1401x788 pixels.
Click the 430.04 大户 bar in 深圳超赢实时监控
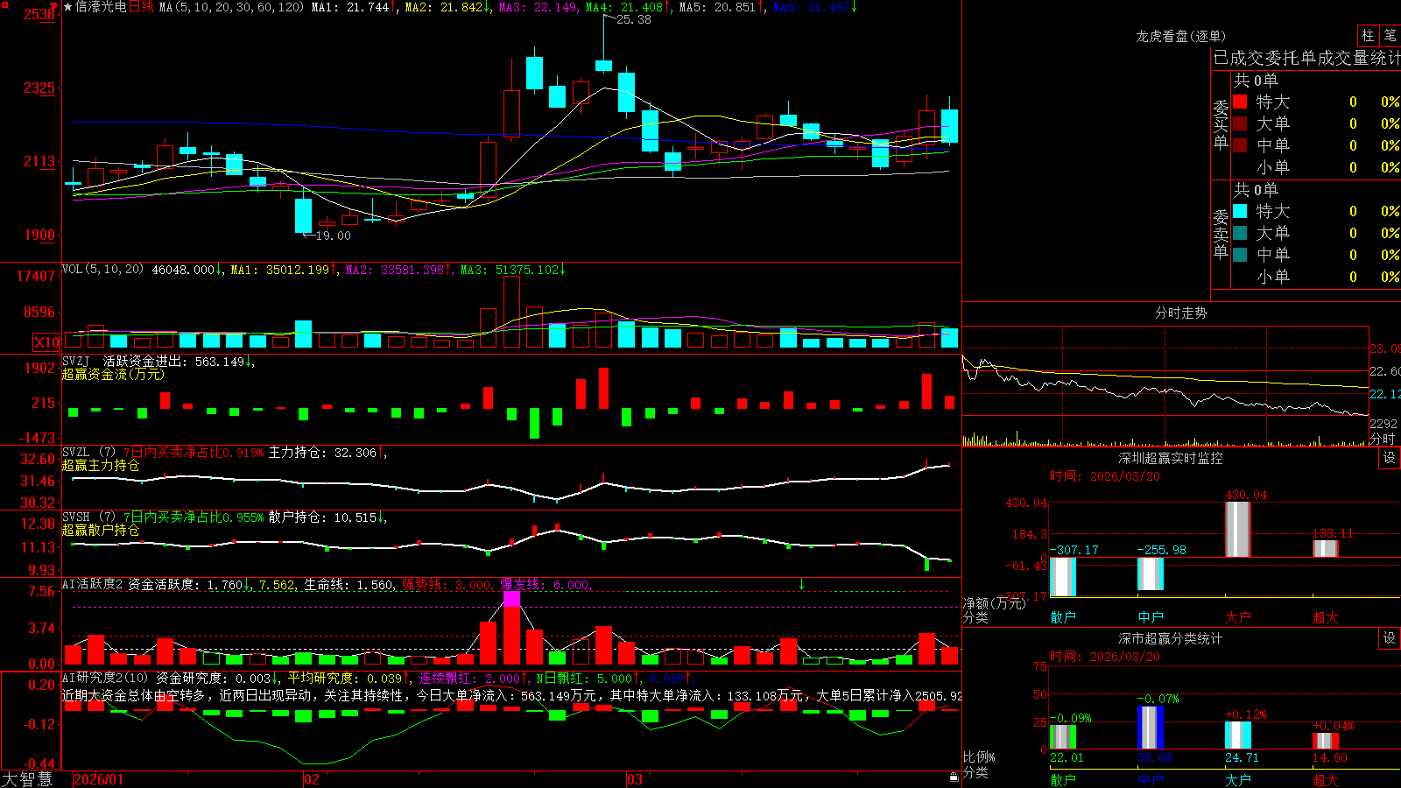1237,529
